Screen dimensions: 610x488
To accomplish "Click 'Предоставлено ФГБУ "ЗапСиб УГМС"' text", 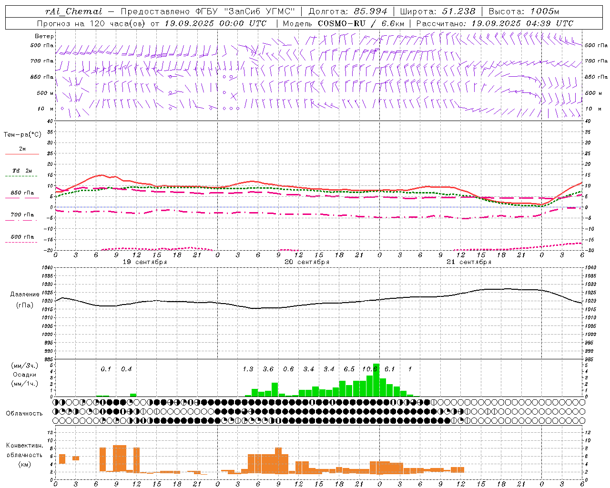I will pos(208,11).
